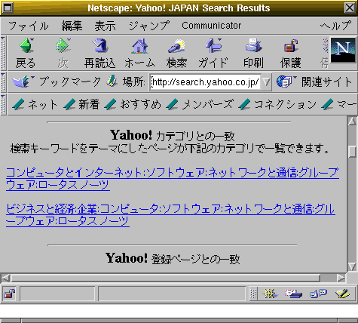The height and width of the screenshot is (323, 358).
Task: Close the Netscape window
Action: (350, 8)
